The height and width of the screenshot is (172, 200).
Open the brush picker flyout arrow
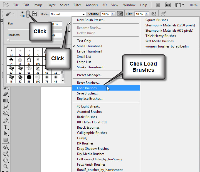[x=69, y=23]
